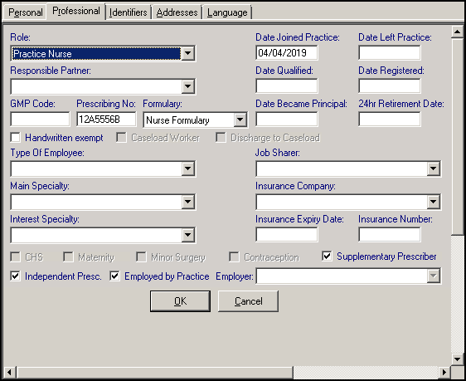466x381 pixels.
Task: Click the horizontal scrollbar right arrow
Action: point(444,372)
